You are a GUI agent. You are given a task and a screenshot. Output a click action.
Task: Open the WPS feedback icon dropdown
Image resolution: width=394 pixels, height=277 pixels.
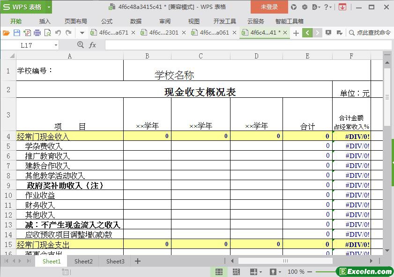(316, 7)
